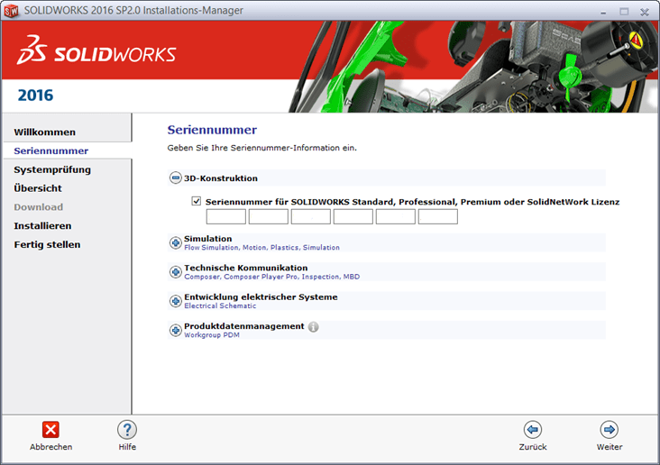Open Systemprüfung step in sidebar
The height and width of the screenshot is (465, 660).
pos(52,170)
